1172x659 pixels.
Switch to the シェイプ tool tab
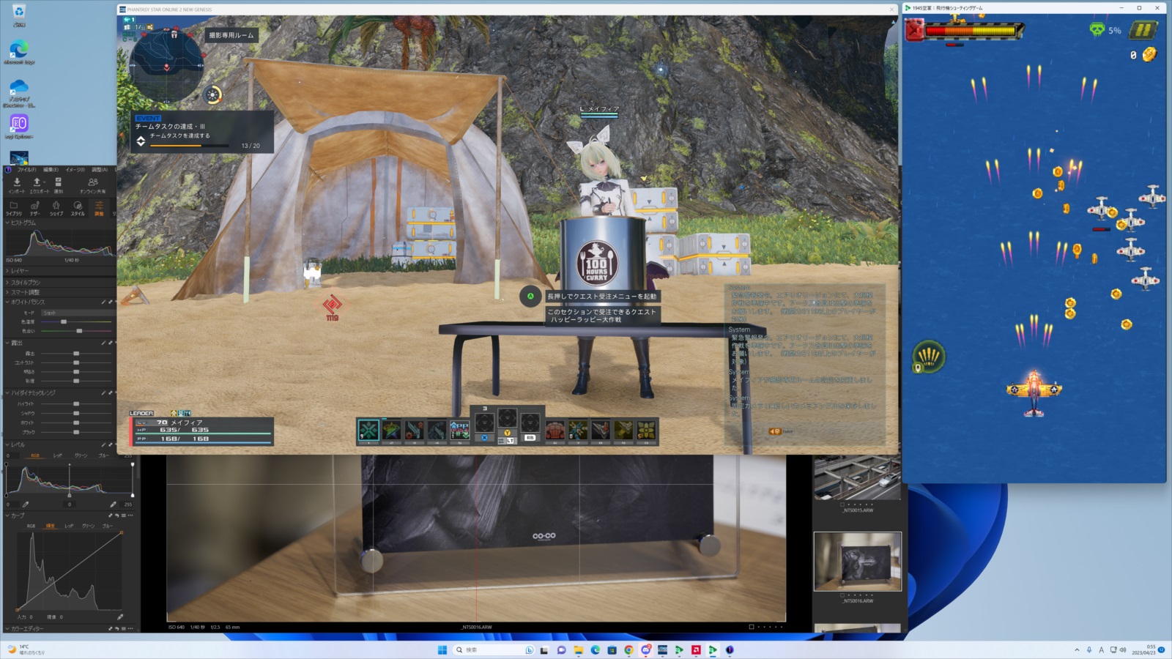coord(56,208)
